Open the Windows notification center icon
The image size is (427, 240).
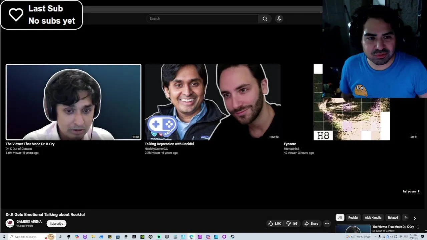pos(422,237)
